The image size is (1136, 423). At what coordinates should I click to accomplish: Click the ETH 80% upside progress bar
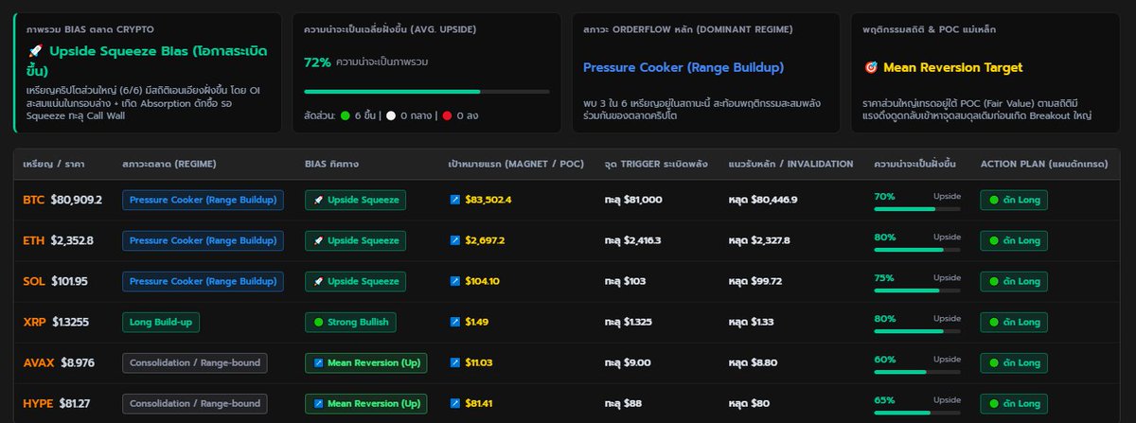[917, 249]
